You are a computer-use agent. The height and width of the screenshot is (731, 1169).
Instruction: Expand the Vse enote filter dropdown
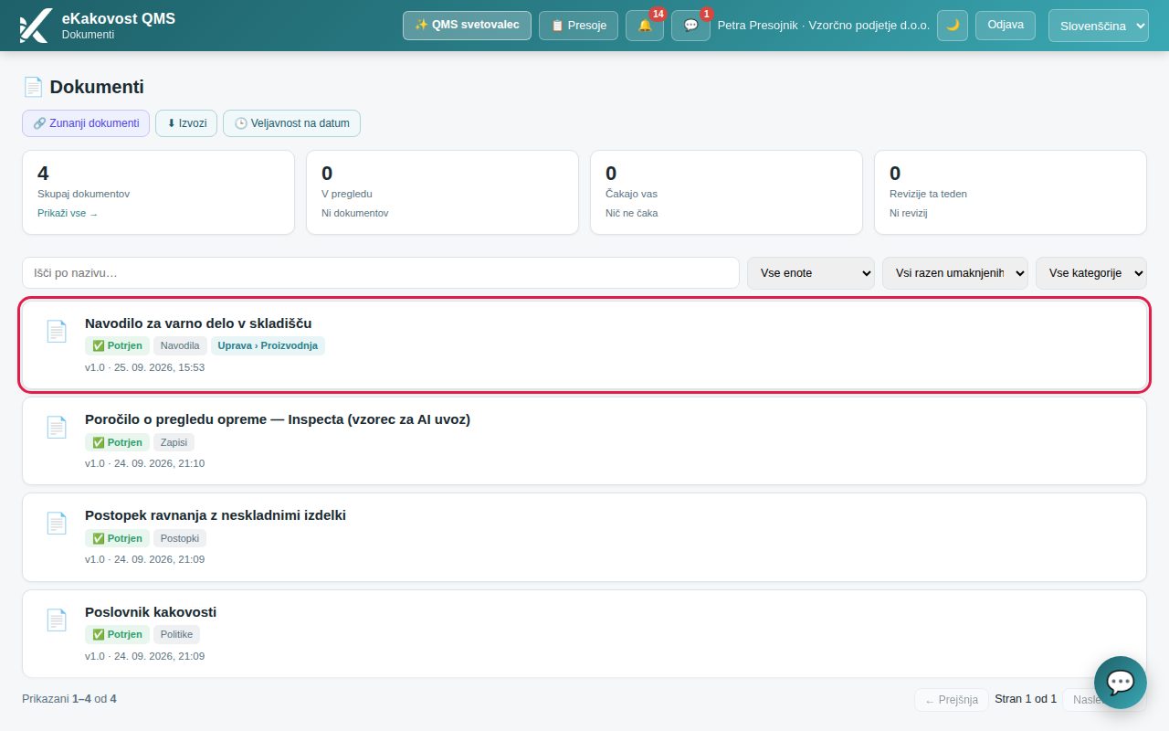coord(811,272)
